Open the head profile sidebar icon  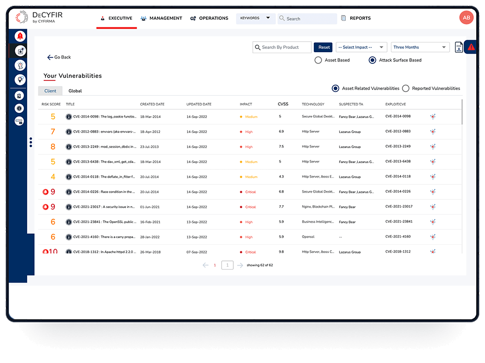click(x=20, y=65)
